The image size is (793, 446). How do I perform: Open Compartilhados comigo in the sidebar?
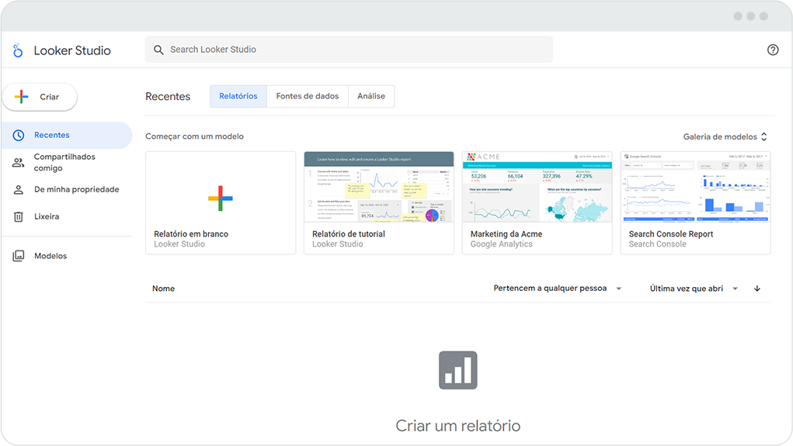(67, 162)
